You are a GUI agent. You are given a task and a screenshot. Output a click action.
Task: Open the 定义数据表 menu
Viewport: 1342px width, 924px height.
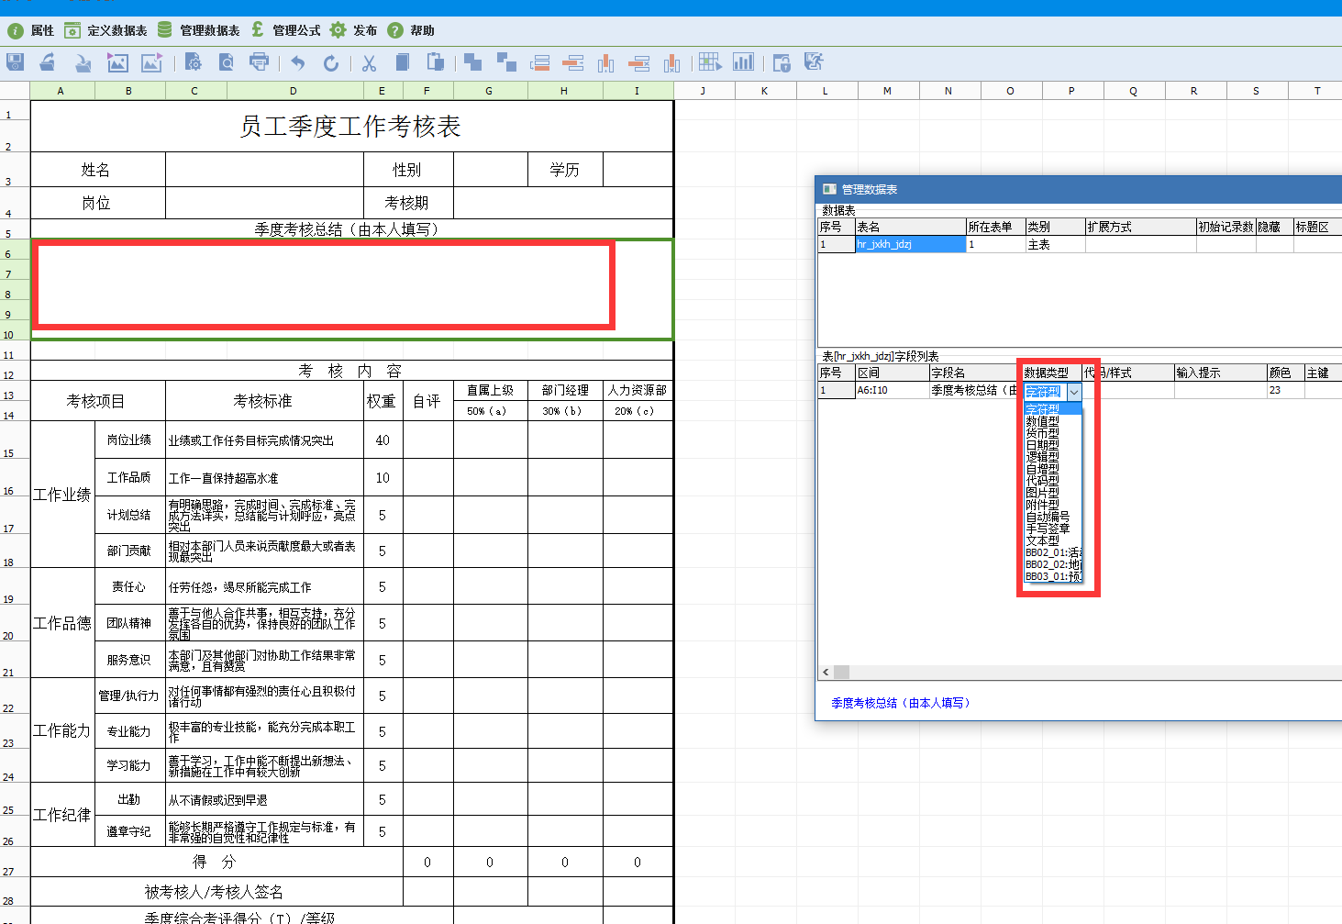tap(106, 30)
